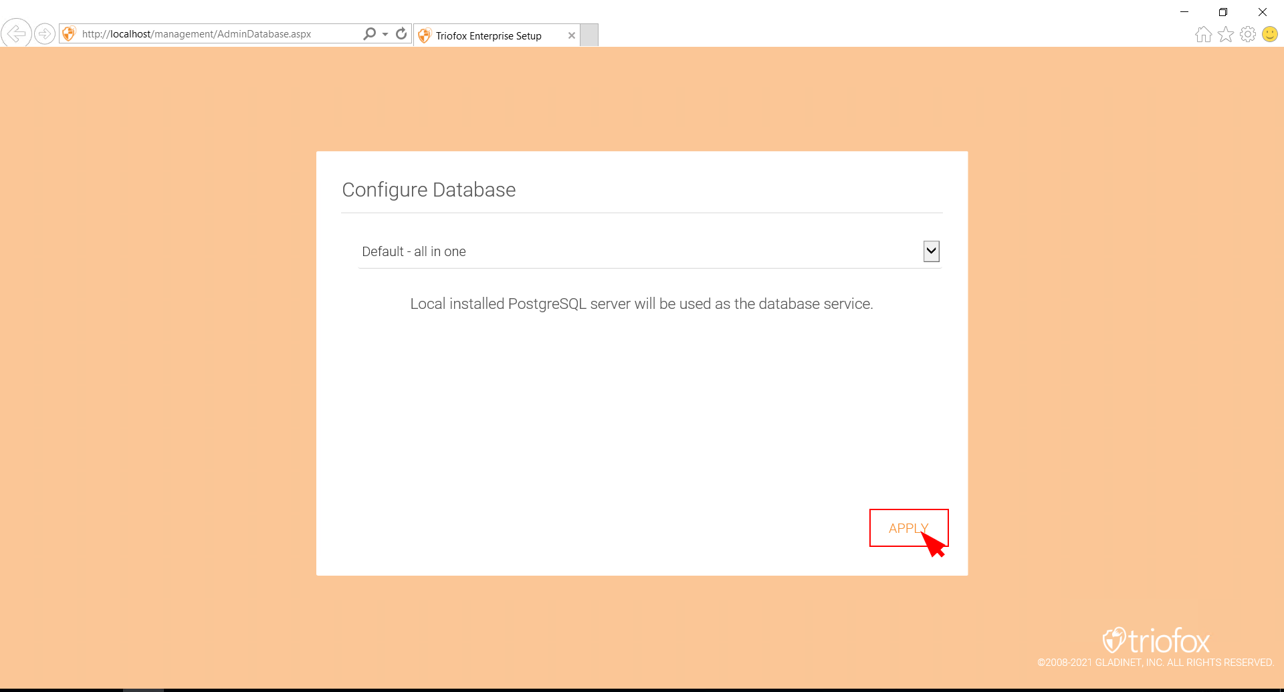Open browser Tools gear icon
Screen dimensions: 1284x692
point(1248,34)
